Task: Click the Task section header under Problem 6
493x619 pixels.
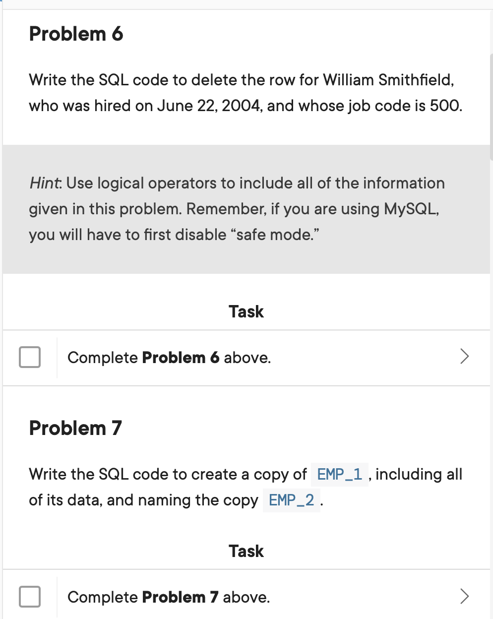Action: coord(246,311)
